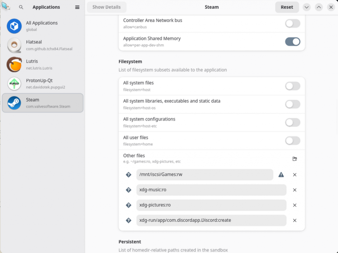Click the diamond icon beside xdg-music:ro

pyautogui.click(x=129, y=190)
